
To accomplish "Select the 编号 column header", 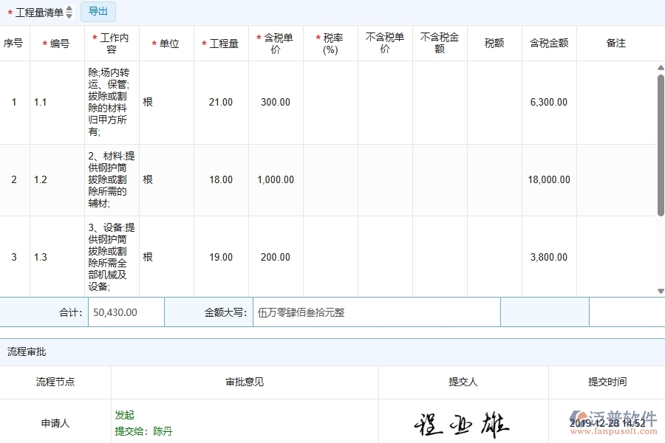I will point(57,43).
